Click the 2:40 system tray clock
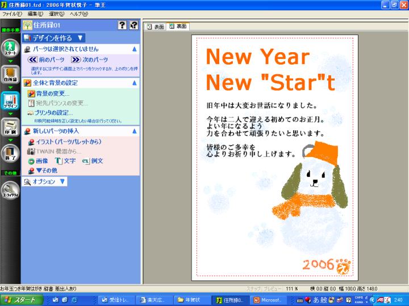This screenshot has height=306, width=409. 398,300
